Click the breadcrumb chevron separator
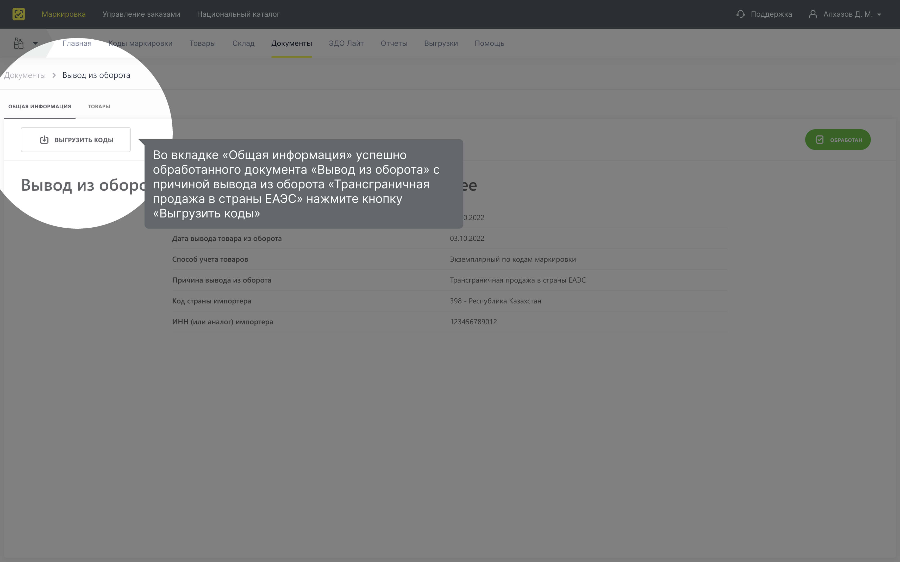The image size is (900, 562). (x=54, y=75)
